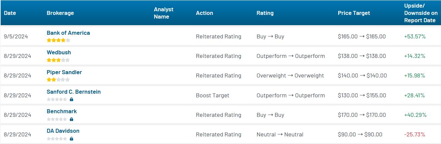This screenshot has height=144, width=441.
Task: Click the lock icon under Sanford C. Bernstein
Action: click(72, 99)
